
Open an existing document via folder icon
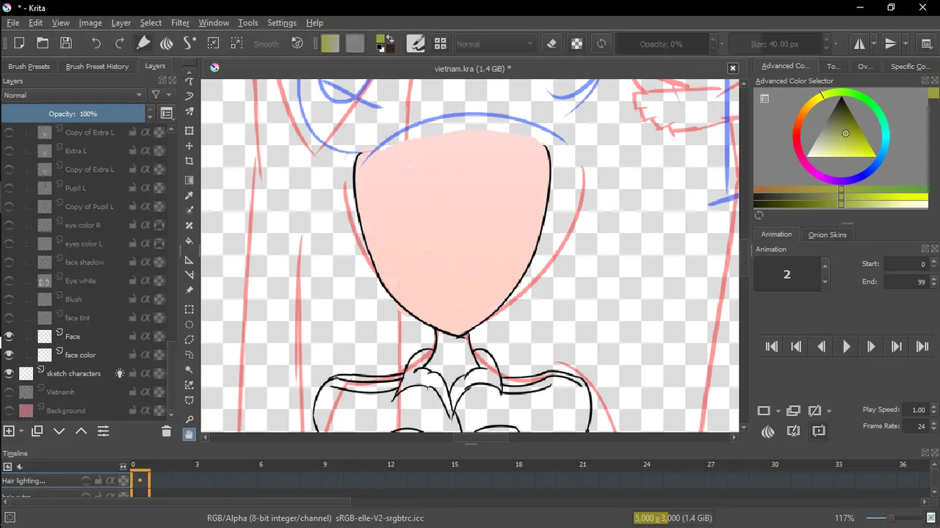(x=43, y=43)
